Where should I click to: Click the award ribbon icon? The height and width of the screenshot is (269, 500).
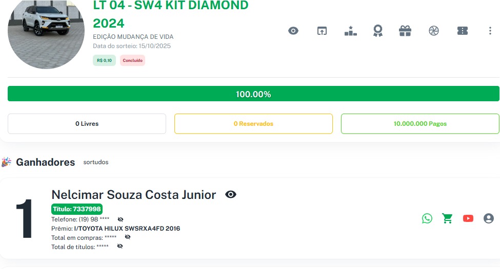click(378, 31)
